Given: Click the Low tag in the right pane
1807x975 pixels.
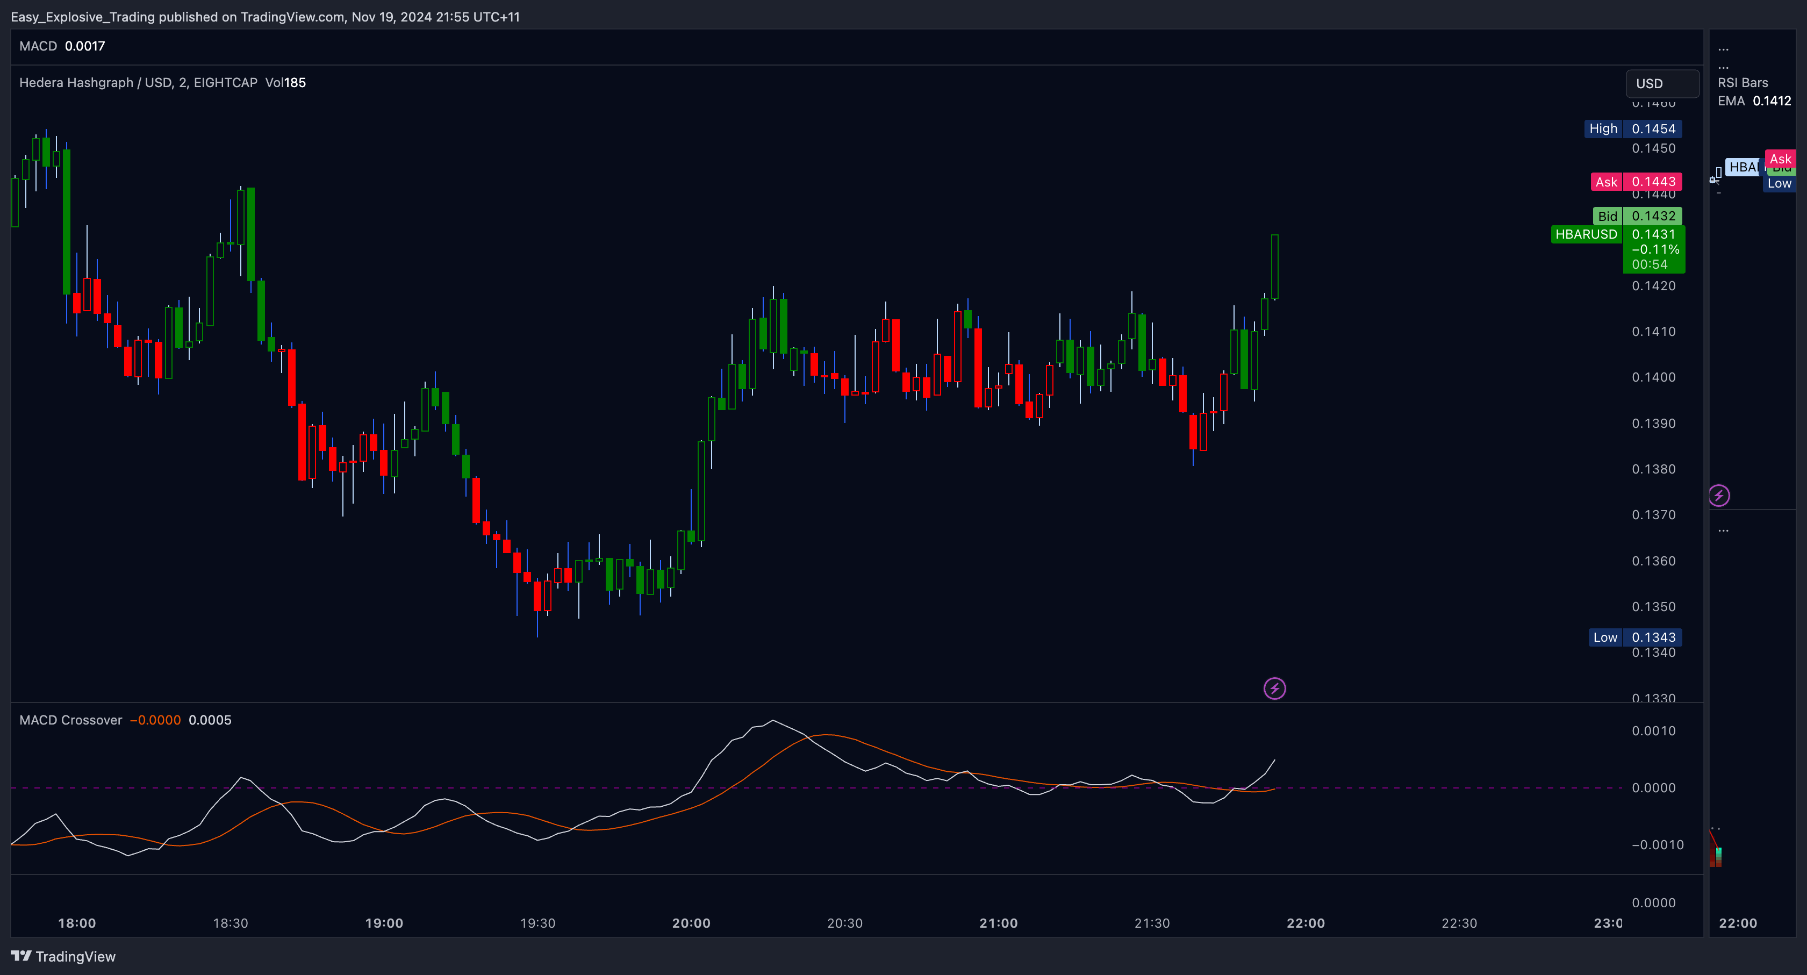Looking at the screenshot, I should pyautogui.click(x=1779, y=184).
